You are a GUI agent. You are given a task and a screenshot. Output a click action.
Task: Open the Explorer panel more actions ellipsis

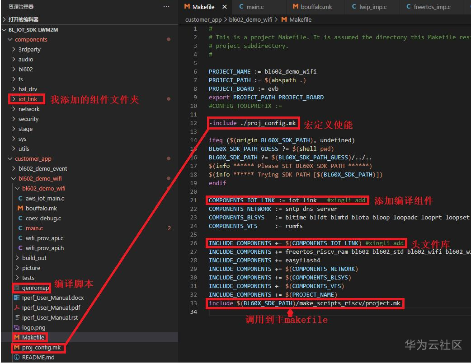coord(166,7)
